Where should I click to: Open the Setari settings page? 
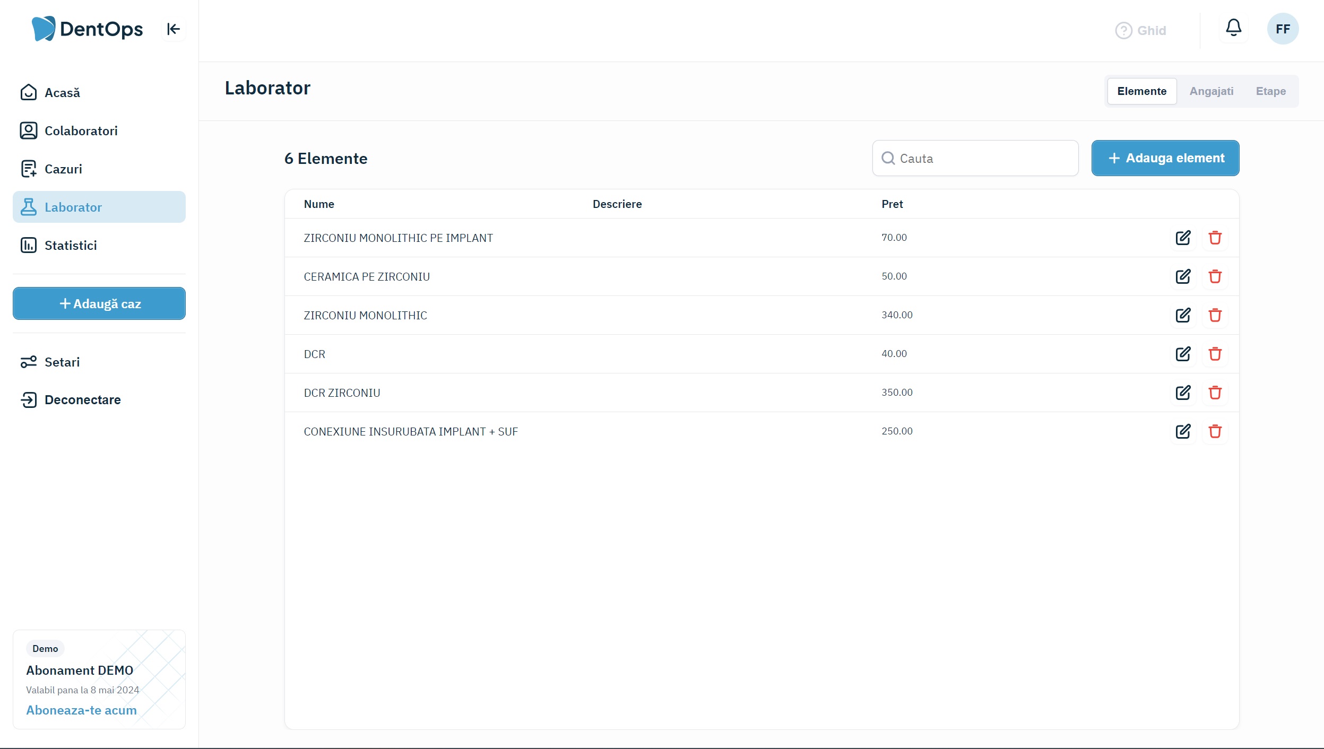pyautogui.click(x=62, y=362)
